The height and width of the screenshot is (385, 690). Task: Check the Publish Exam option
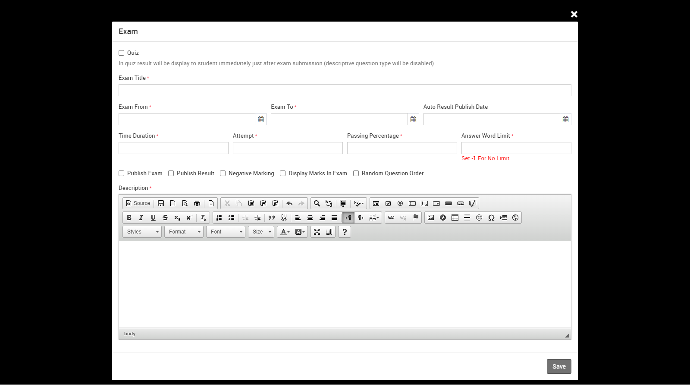point(122,174)
